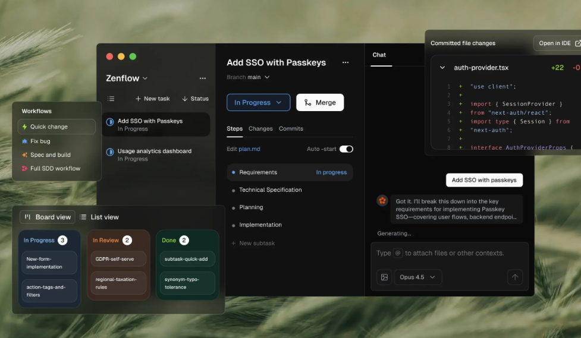This screenshot has height=338, width=581.
Task: Click the three-dot menu beside Zenflow
Action: tap(203, 78)
